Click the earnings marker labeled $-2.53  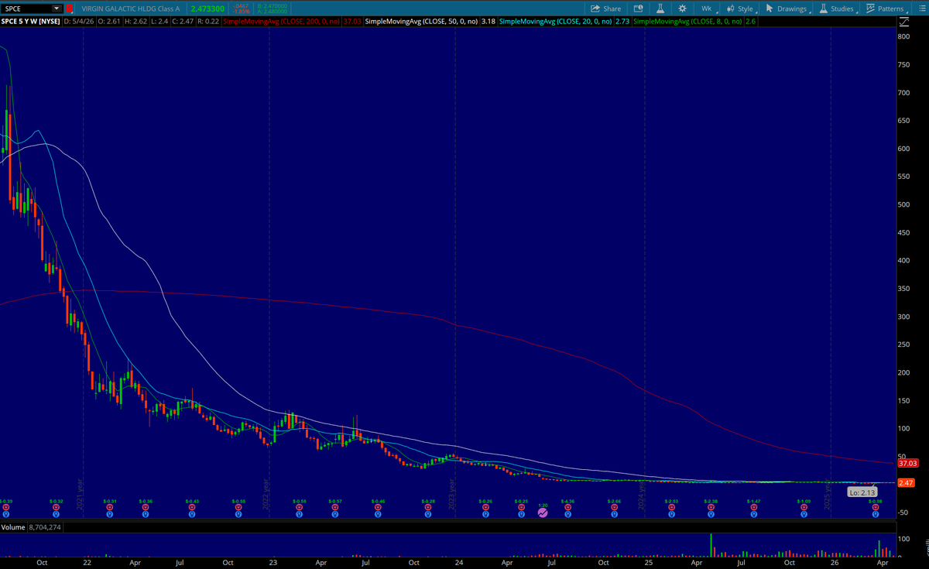coord(671,509)
